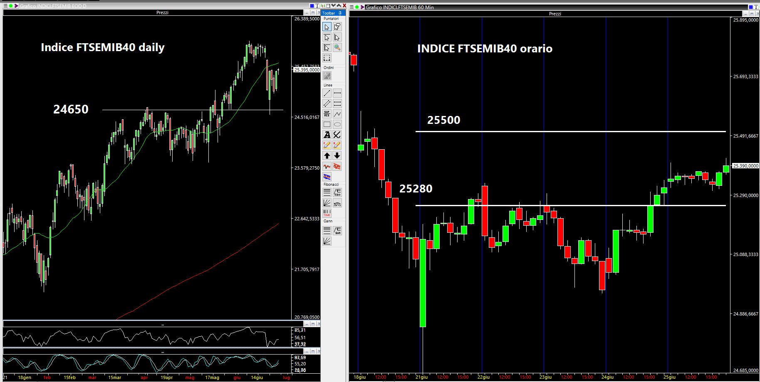Viewport: 760px width, 382px height.
Task: Select the blue channel band tool
Action: tap(327, 177)
